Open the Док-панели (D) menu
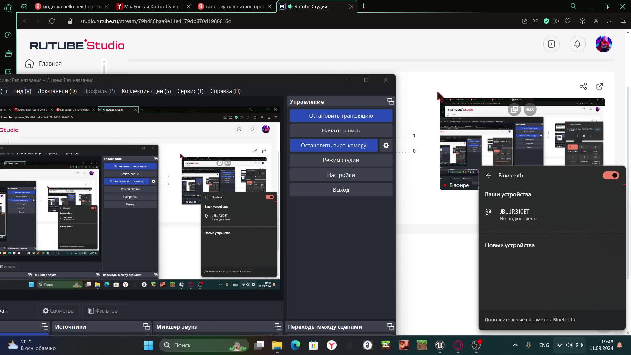 click(57, 91)
